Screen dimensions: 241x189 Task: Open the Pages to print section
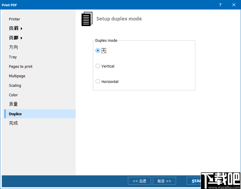point(20,66)
